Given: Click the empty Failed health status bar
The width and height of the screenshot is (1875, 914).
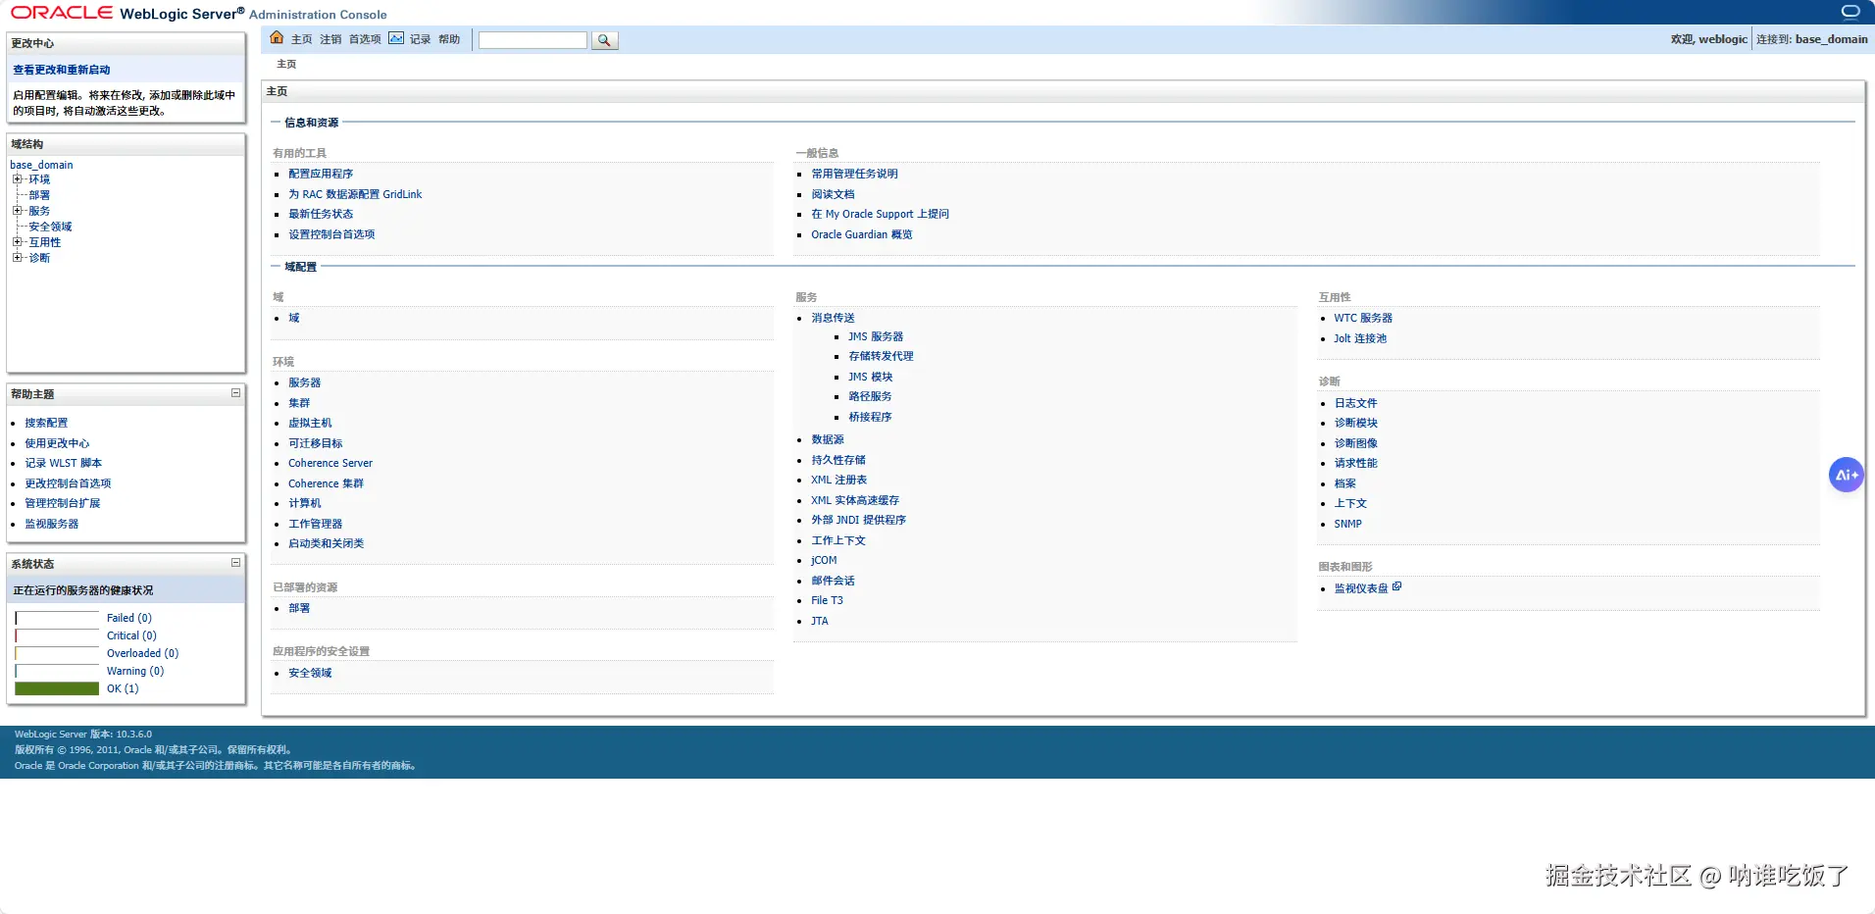Looking at the screenshot, I should [57, 618].
